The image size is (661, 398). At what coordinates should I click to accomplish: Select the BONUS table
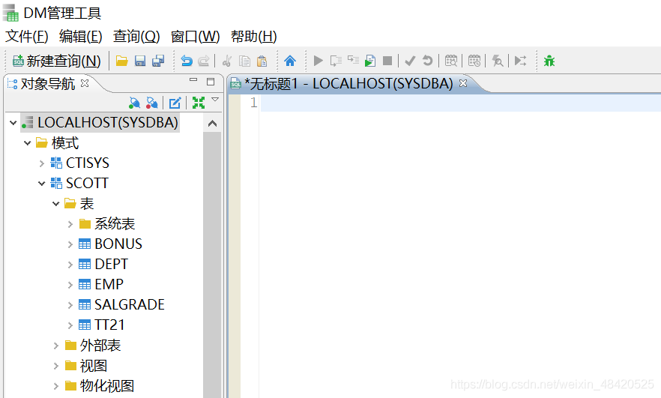(x=111, y=244)
